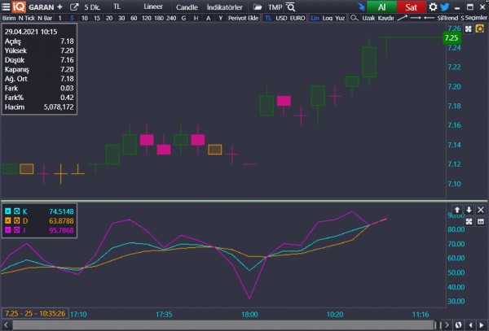The image size is (489, 331).
Task: Move indicator panel up with arrow icon
Action: [457, 209]
